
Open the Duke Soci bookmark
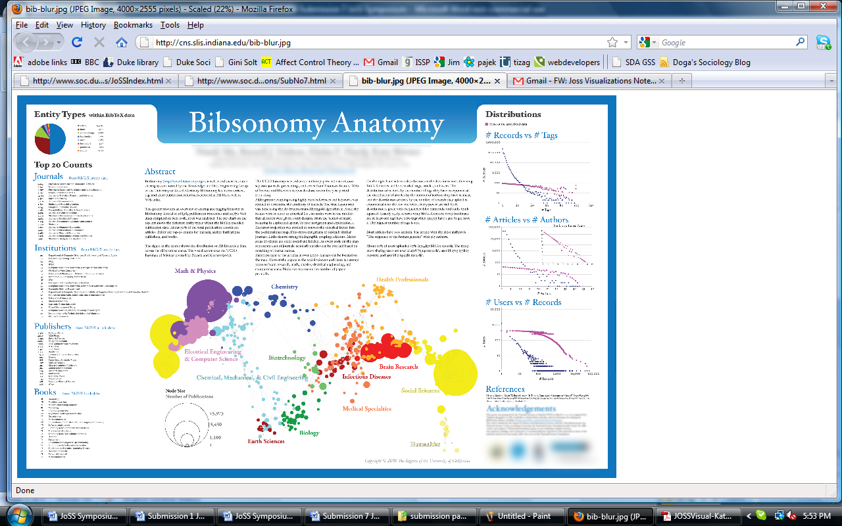187,62
